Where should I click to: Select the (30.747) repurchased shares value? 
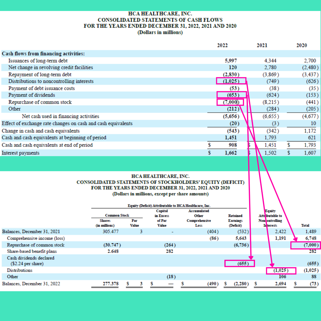112,245
